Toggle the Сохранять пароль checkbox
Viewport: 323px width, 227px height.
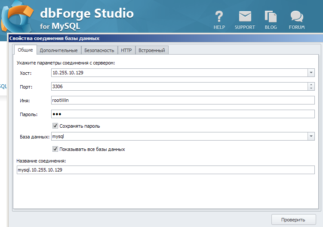pos(55,126)
